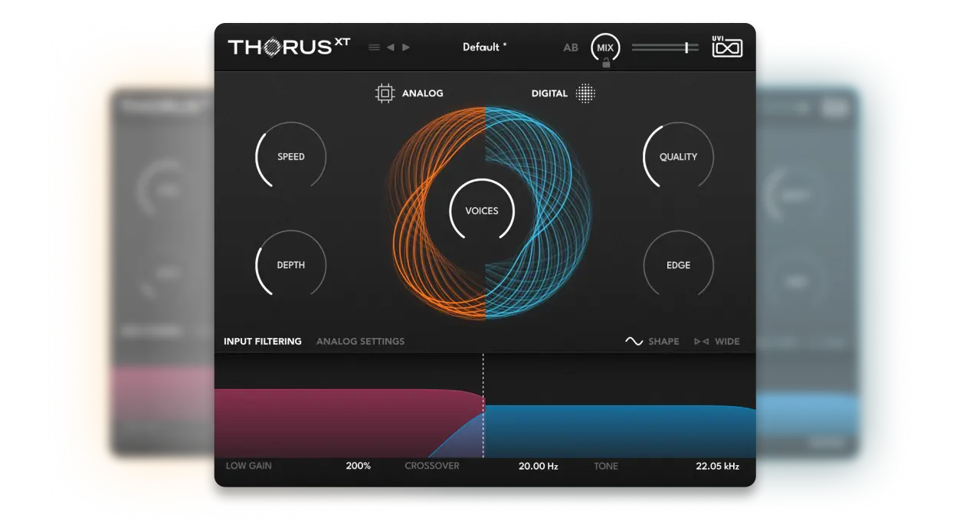Screen dimensions: 963x521
Task: Click the LOW GAIN label
Action: tap(249, 466)
